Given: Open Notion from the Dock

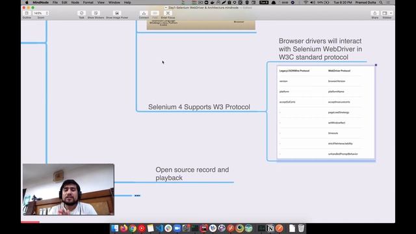Looking at the screenshot, I should 270,228.
